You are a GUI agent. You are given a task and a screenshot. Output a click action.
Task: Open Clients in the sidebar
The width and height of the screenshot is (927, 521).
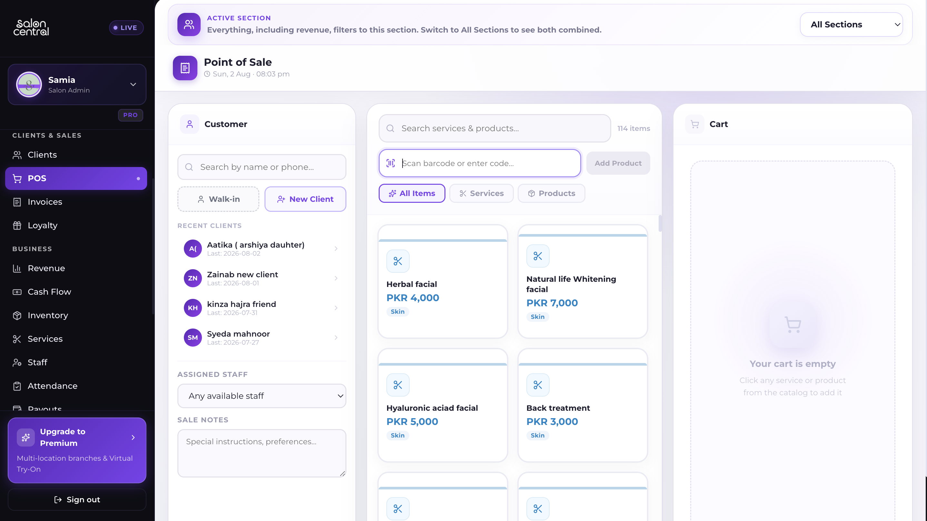[76, 155]
